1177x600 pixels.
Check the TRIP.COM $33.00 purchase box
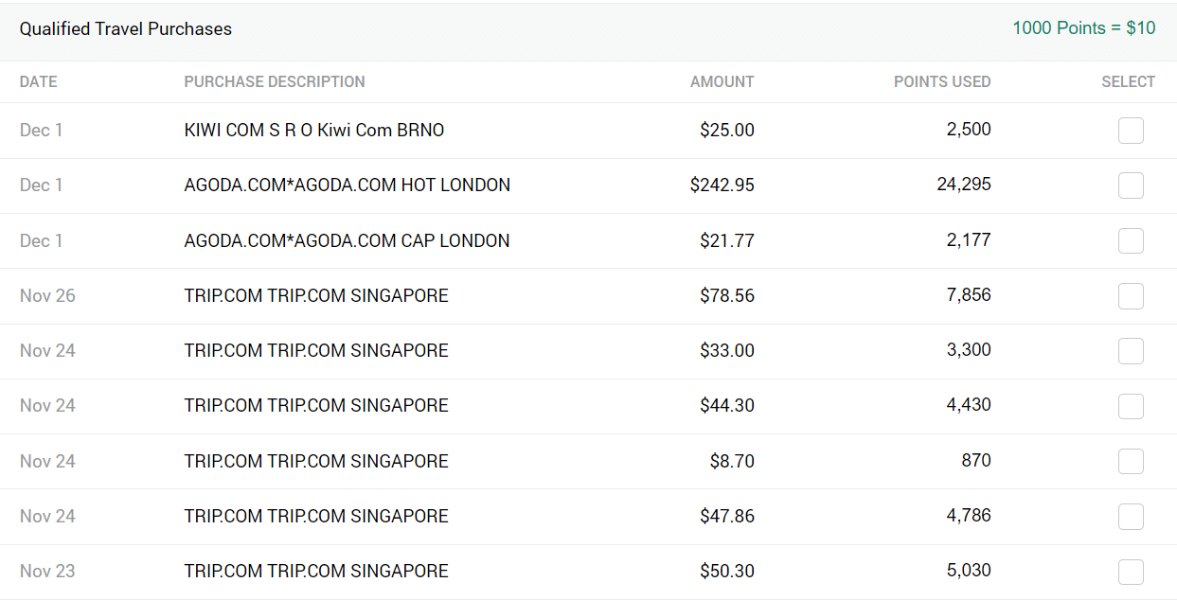point(1131,351)
